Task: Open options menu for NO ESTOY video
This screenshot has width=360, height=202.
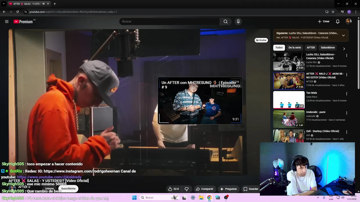Action: tap(346, 75)
